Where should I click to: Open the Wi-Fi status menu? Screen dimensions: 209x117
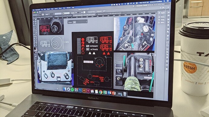point(131,3)
